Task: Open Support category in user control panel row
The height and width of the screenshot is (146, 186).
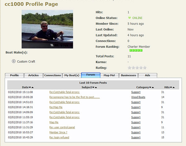Action: tap(136, 127)
